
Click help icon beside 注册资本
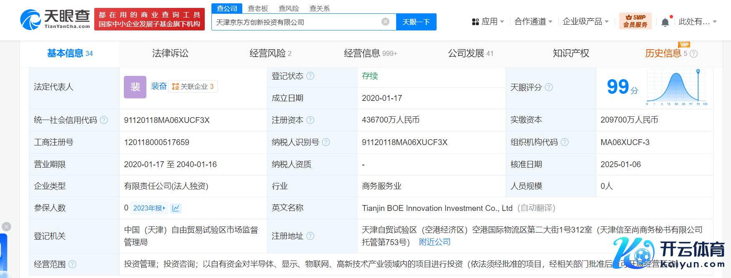pyautogui.click(x=310, y=120)
